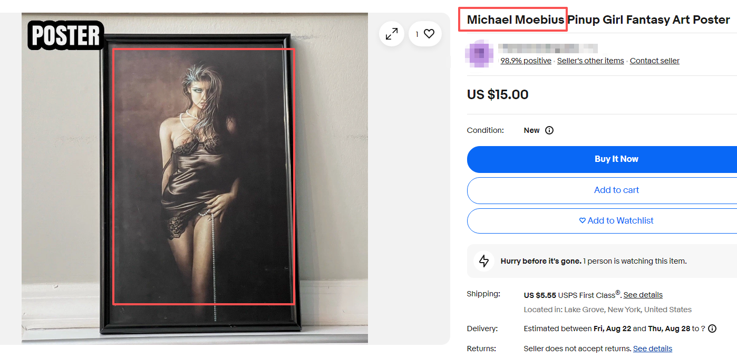Click the seller's purple avatar

pos(480,54)
